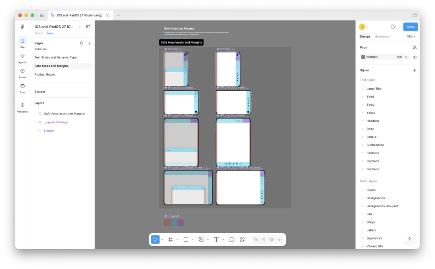The image size is (435, 269).
Task: Select the Rectangle shape tool
Action: coord(186,240)
